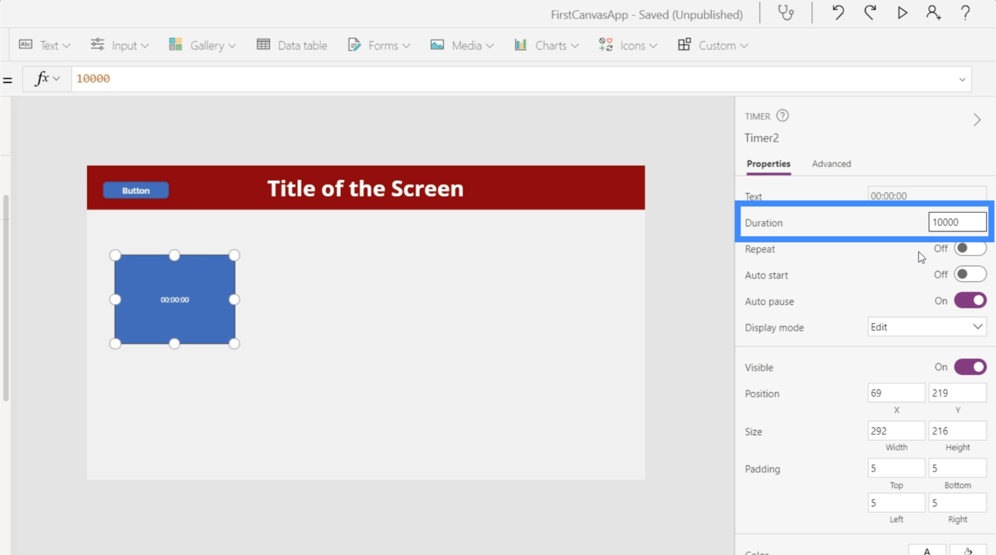Click the fx formula icon
996x555 pixels.
(x=41, y=78)
